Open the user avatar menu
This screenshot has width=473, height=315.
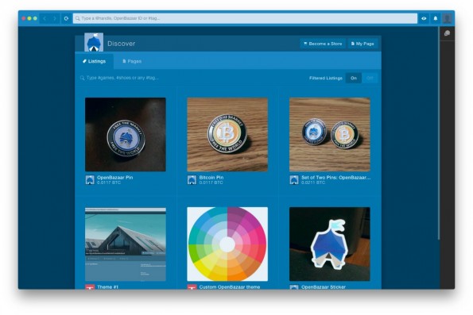(x=447, y=18)
